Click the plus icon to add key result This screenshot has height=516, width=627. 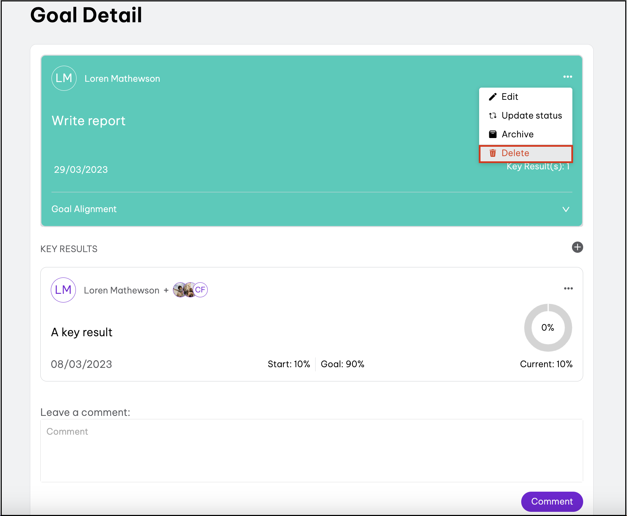[x=577, y=247]
